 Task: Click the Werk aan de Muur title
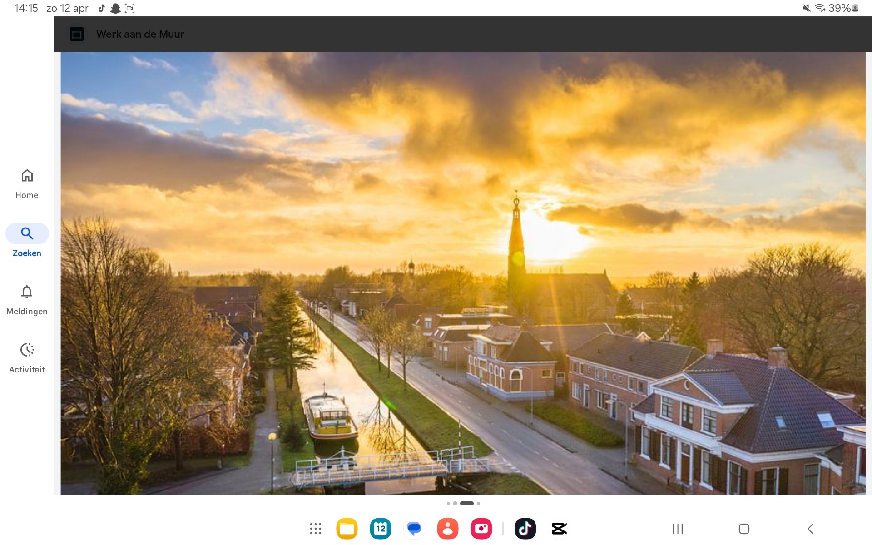tap(140, 34)
